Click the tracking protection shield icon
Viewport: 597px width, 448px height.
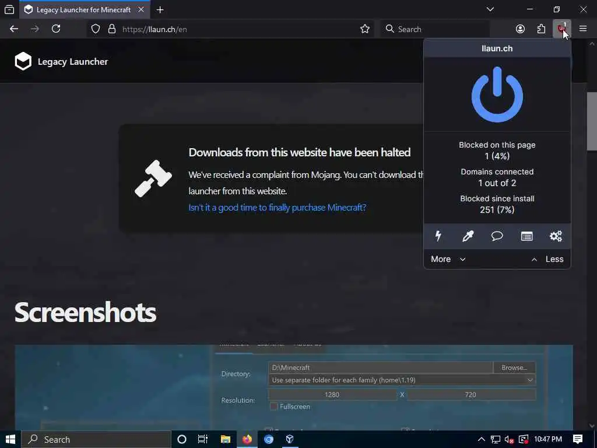[x=96, y=29]
